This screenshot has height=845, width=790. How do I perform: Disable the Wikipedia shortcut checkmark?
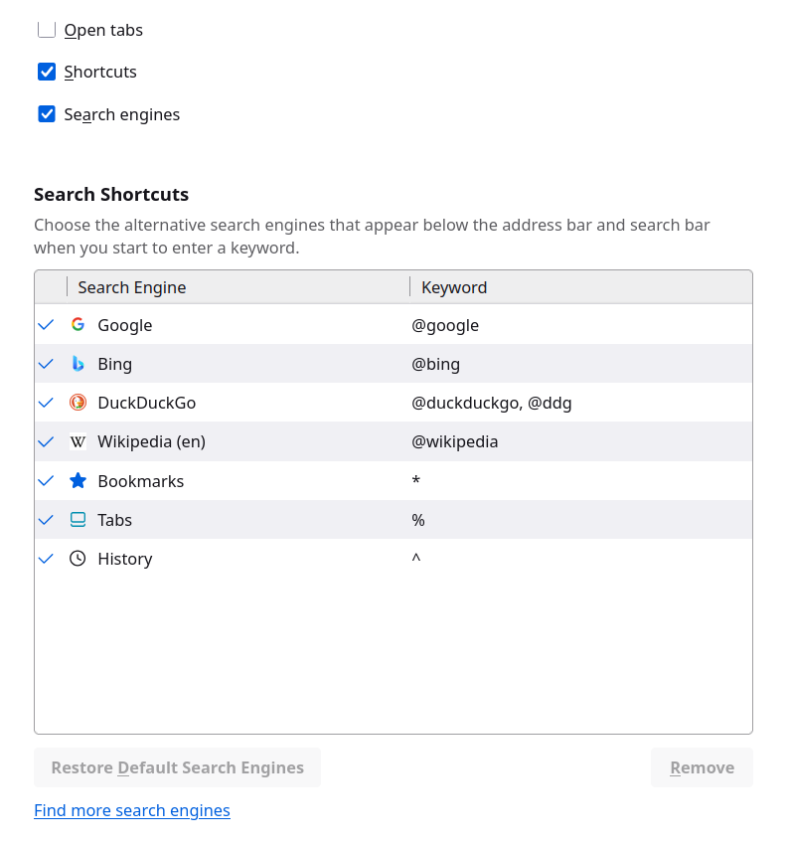click(x=46, y=441)
